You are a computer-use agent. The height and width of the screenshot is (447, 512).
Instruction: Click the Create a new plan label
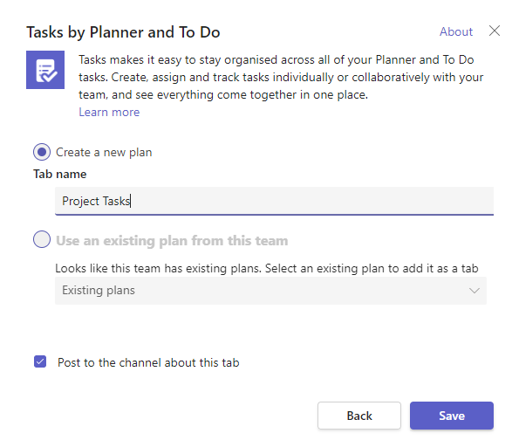[104, 152]
